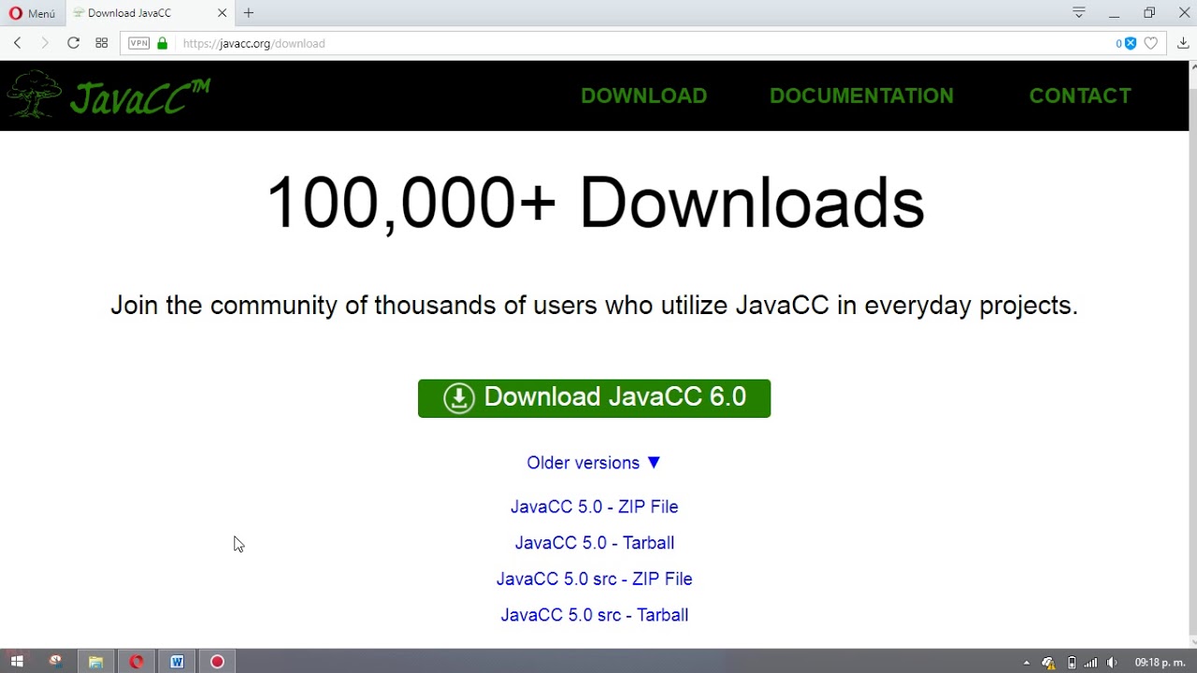Image resolution: width=1197 pixels, height=673 pixels.
Task: Click the Download JavaCC 6.0 button
Action: click(x=594, y=398)
